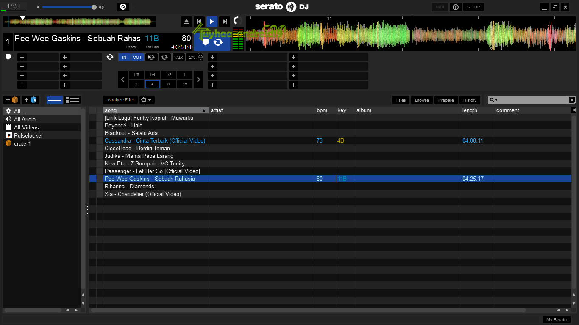Image resolution: width=579 pixels, height=325 pixels.
Task: Open the Files panel tab
Action: [401, 100]
